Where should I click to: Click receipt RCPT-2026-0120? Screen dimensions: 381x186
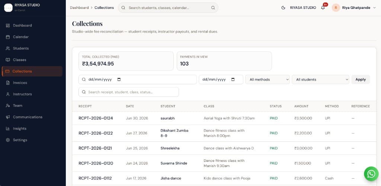pos(96,163)
